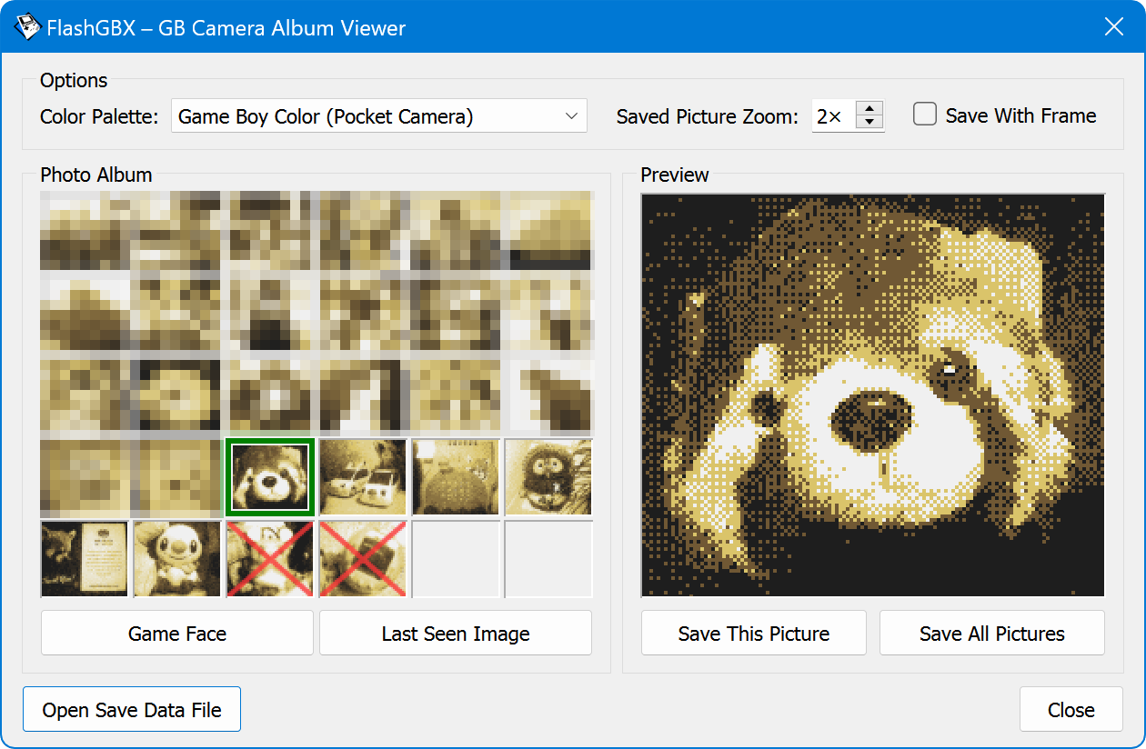1146x749 pixels.
Task: Select the Oshawott plush thumbnail
Action: [x=176, y=558]
